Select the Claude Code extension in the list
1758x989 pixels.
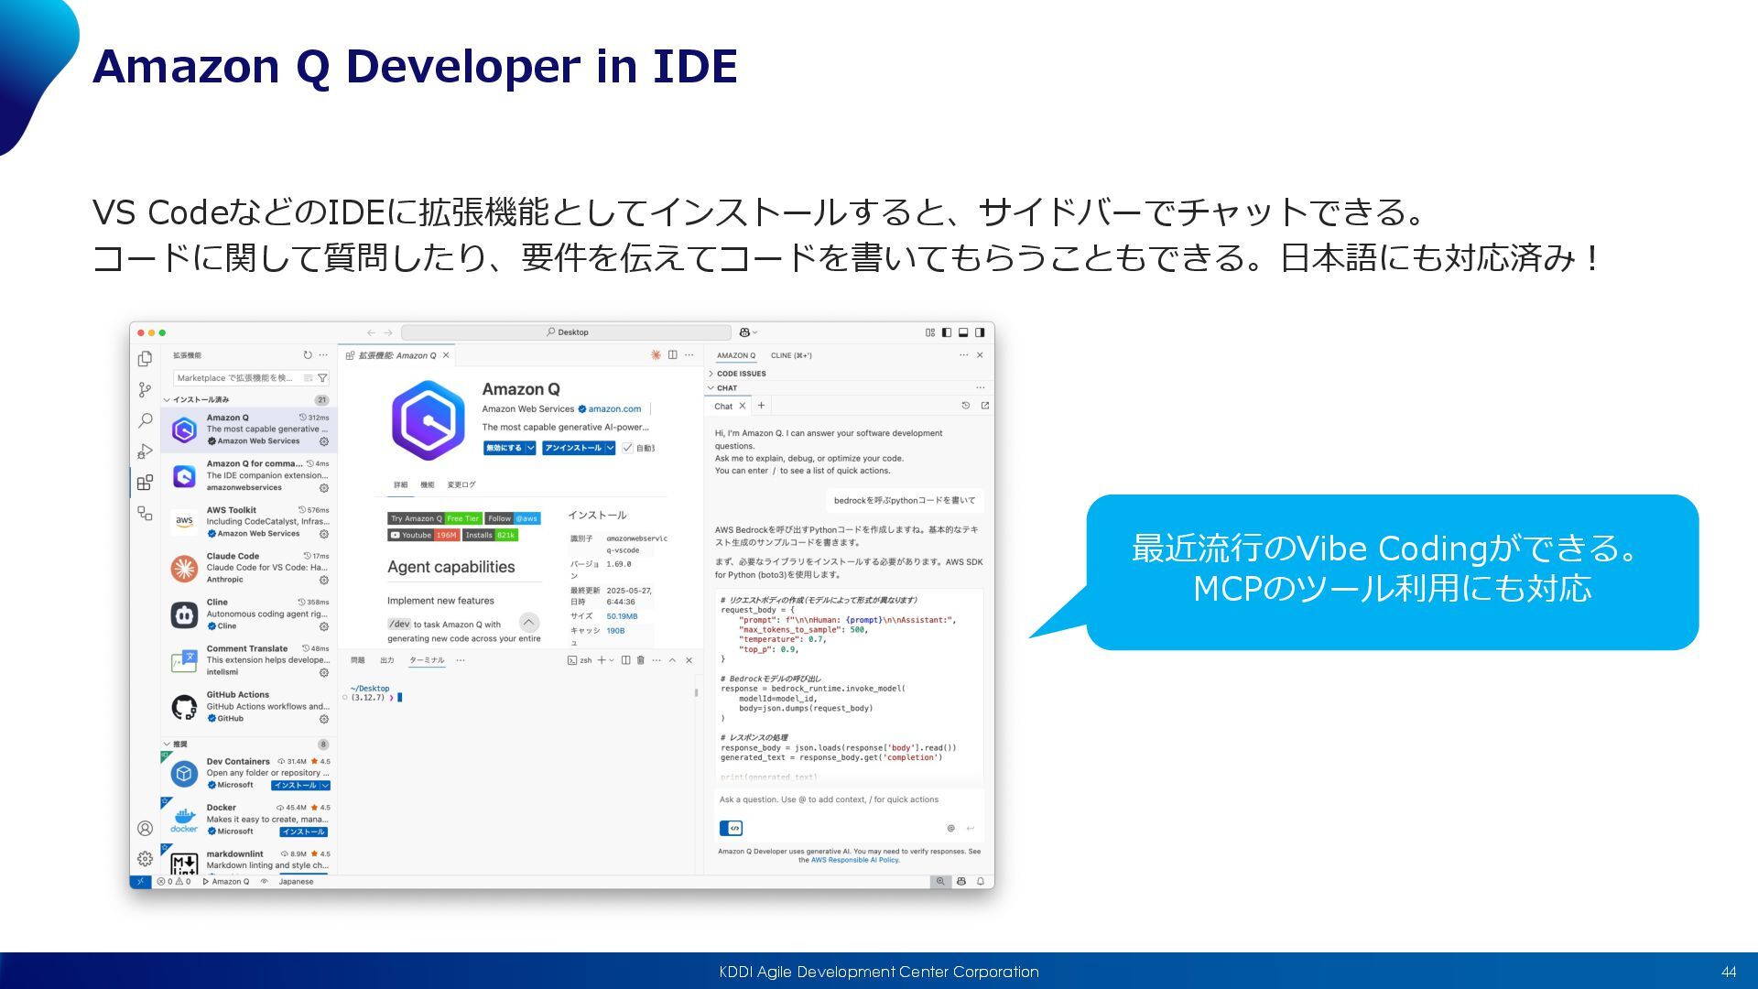coord(249,568)
